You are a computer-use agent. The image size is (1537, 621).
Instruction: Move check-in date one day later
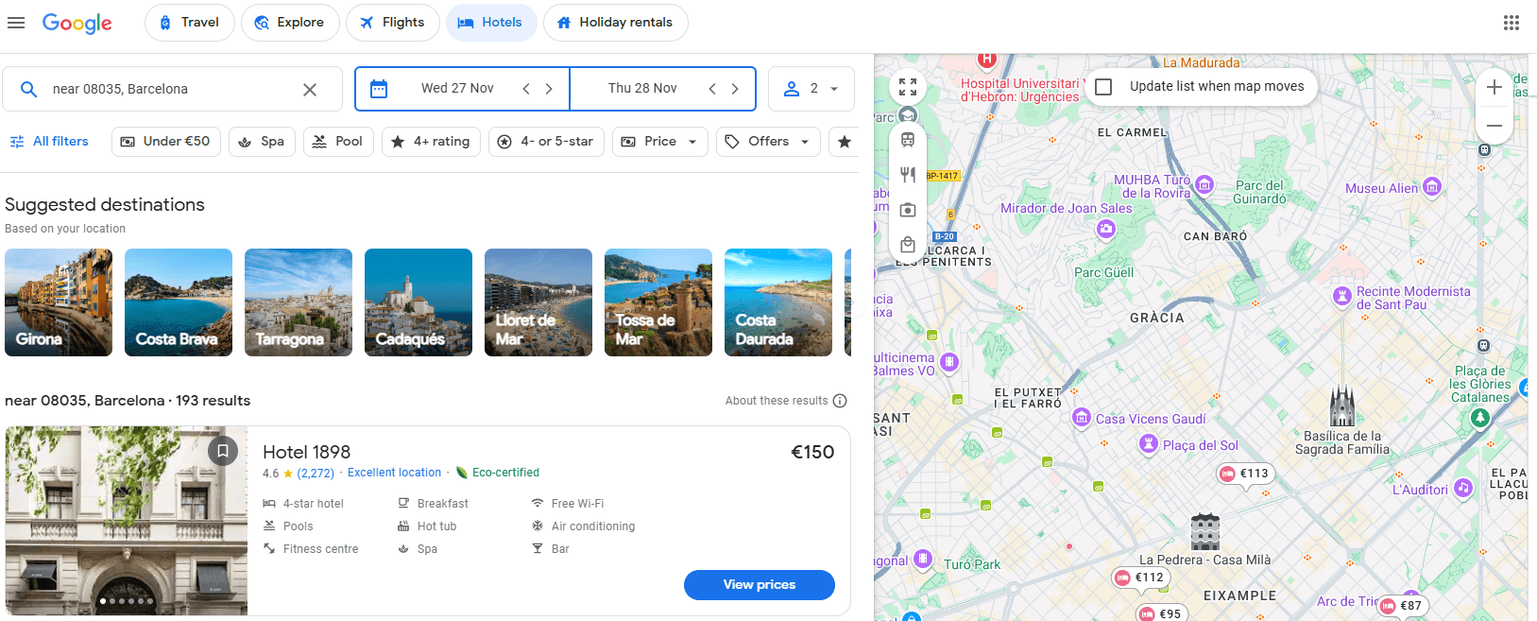click(549, 89)
